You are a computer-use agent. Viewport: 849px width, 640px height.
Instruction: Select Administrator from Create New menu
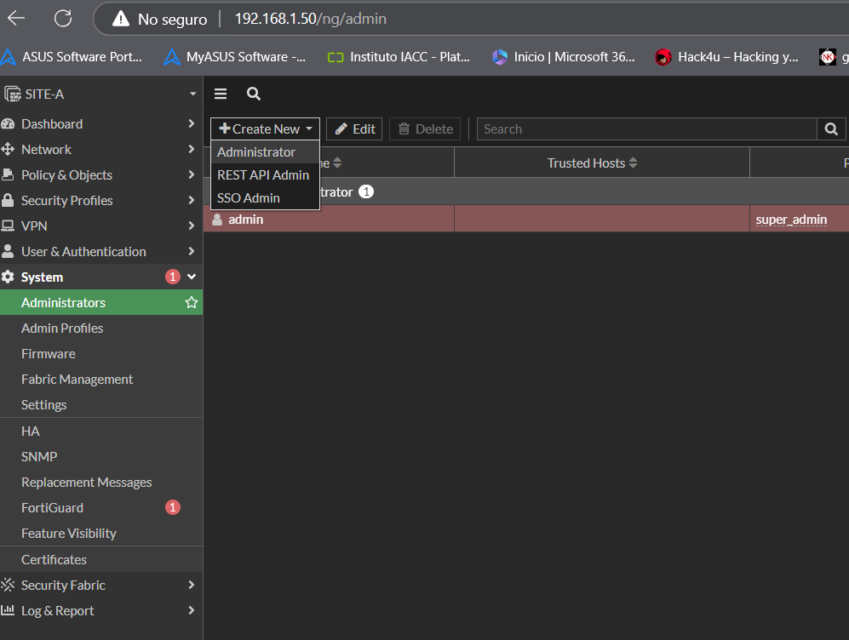(x=256, y=152)
